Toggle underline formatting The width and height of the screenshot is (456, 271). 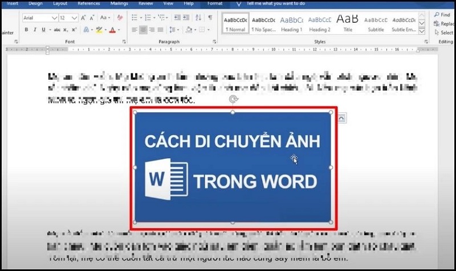tap(44, 30)
